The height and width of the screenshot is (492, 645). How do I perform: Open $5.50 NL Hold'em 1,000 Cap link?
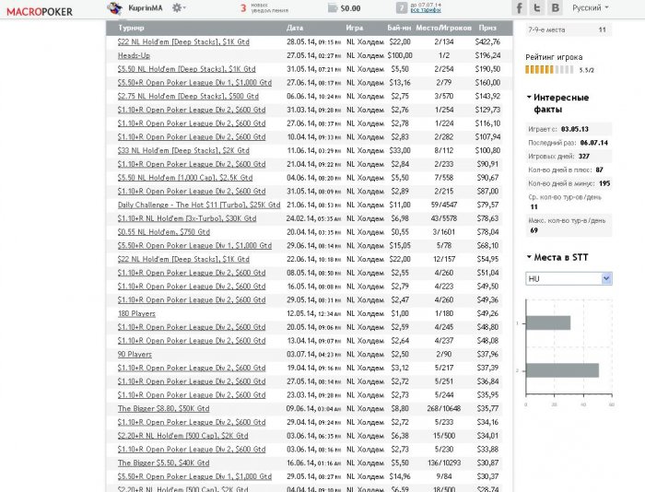(x=185, y=178)
